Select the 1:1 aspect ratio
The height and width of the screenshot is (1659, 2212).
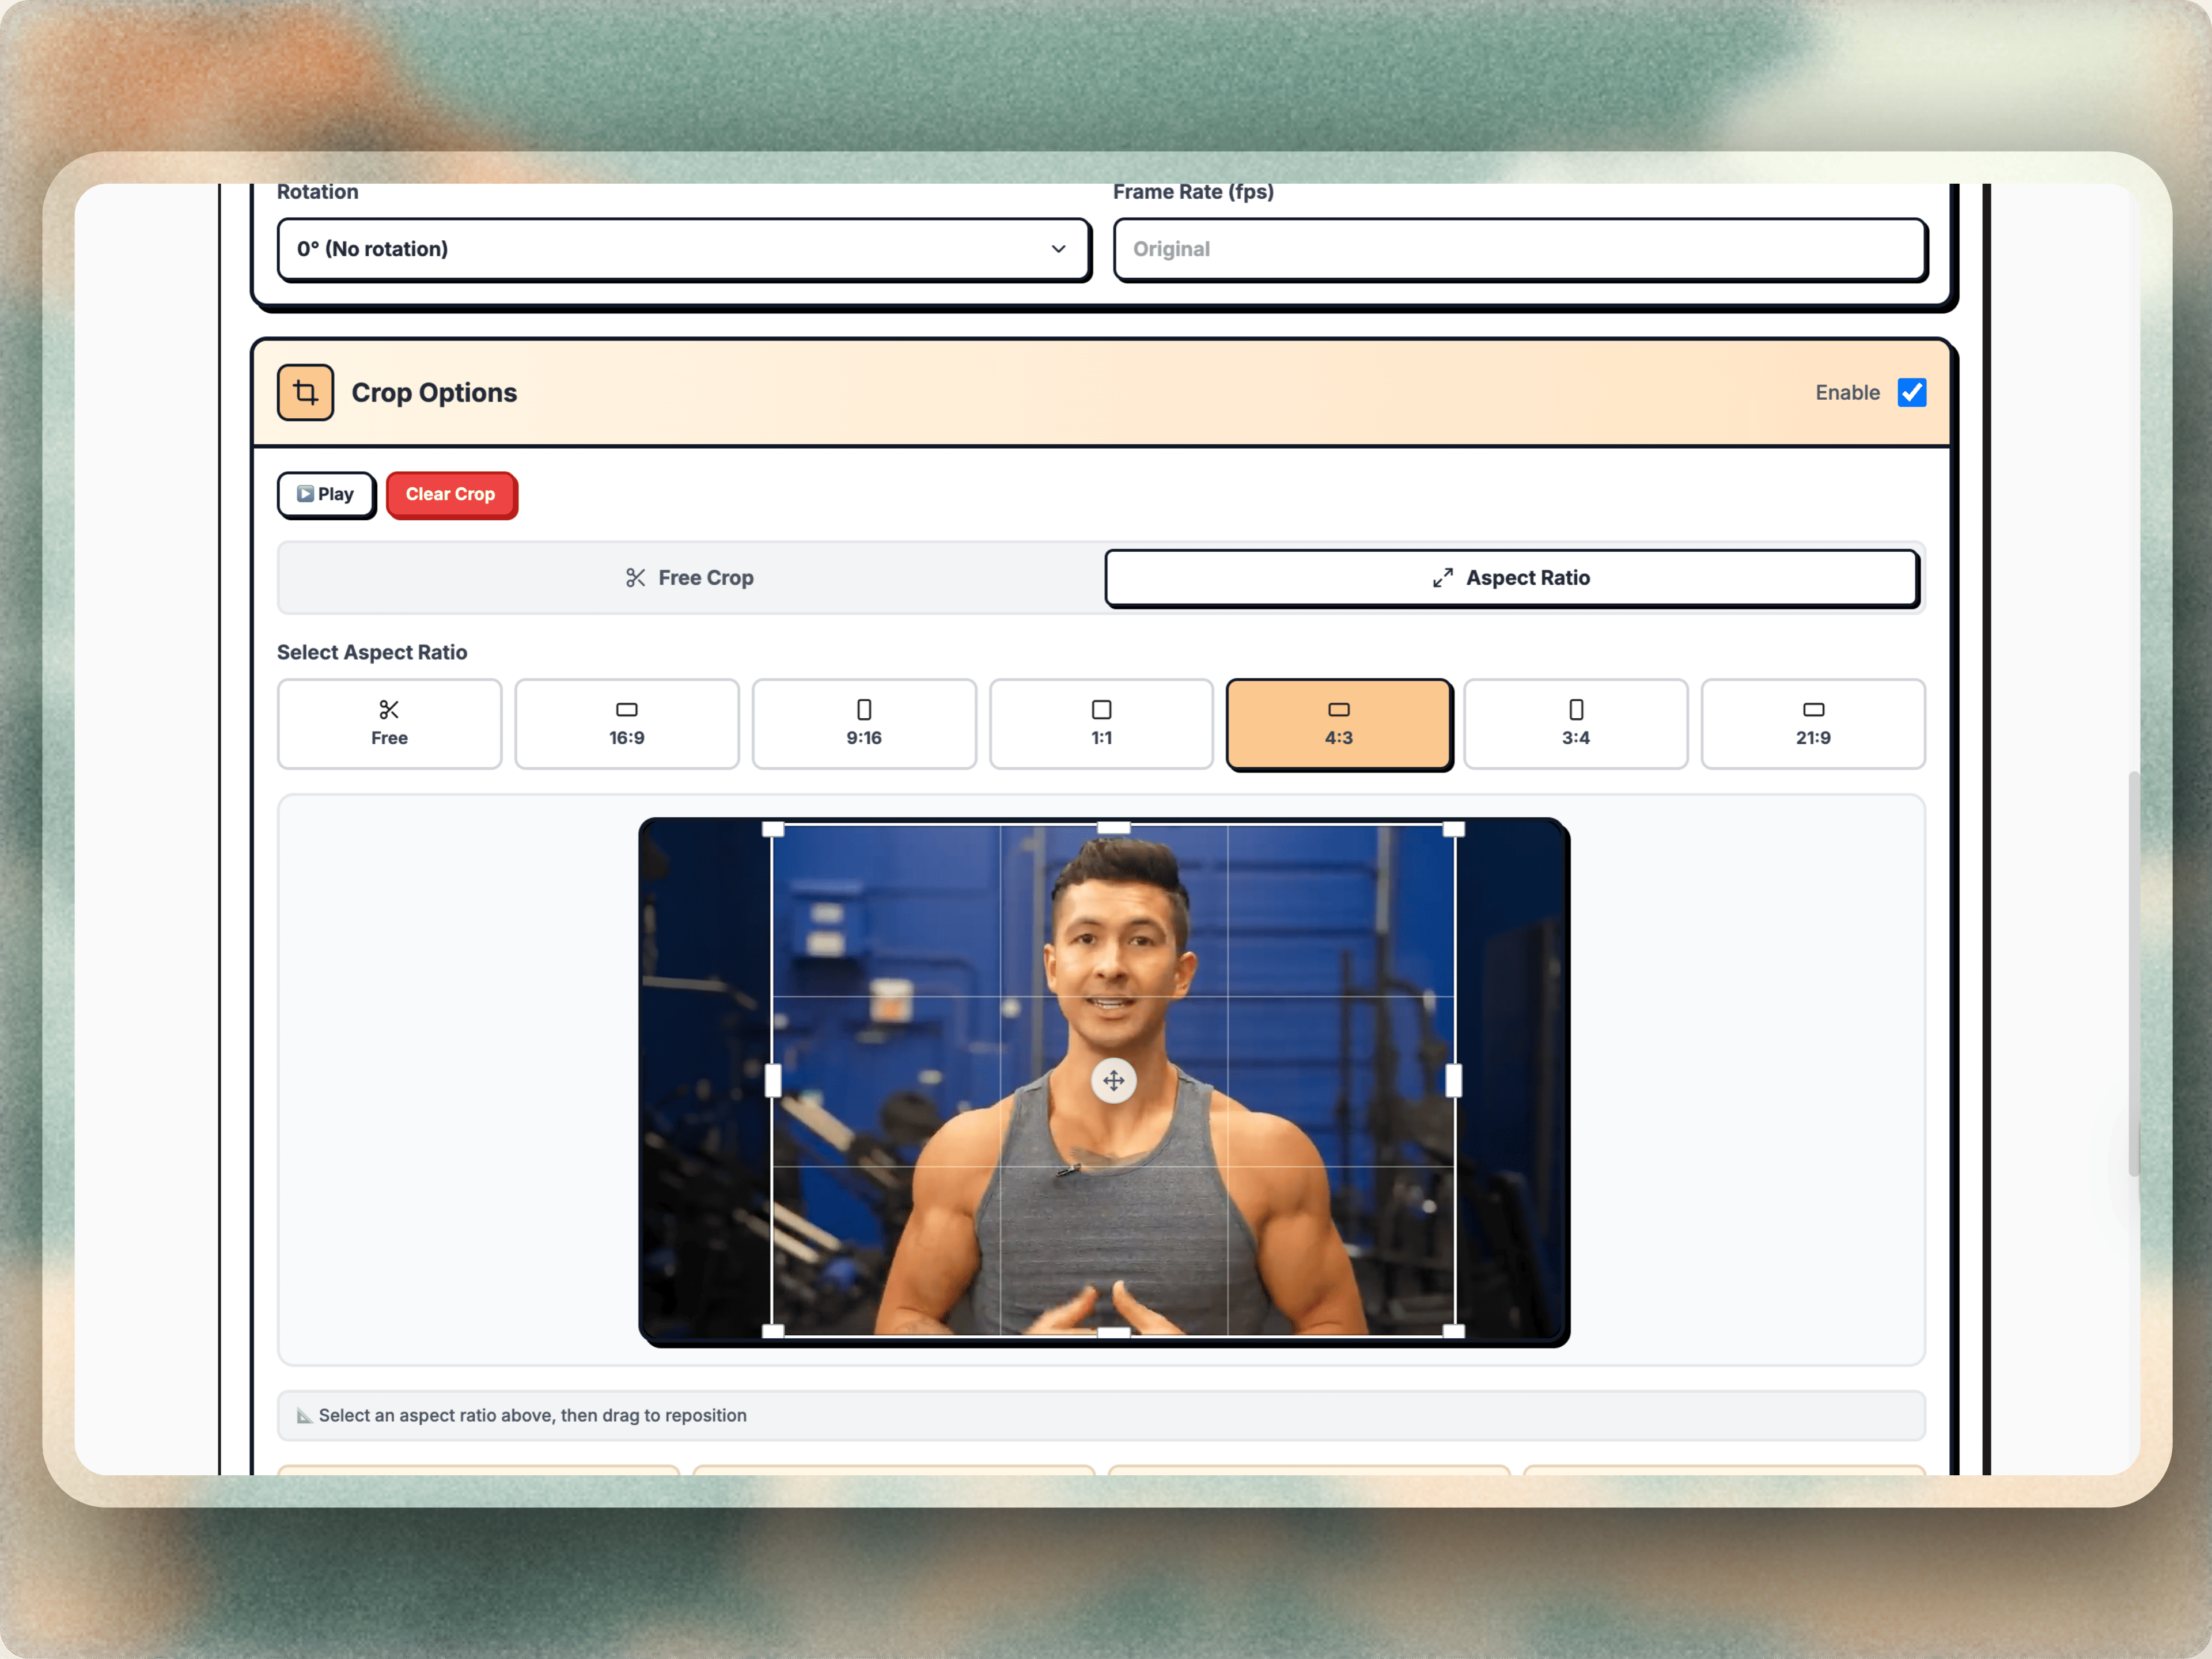(x=1101, y=724)
